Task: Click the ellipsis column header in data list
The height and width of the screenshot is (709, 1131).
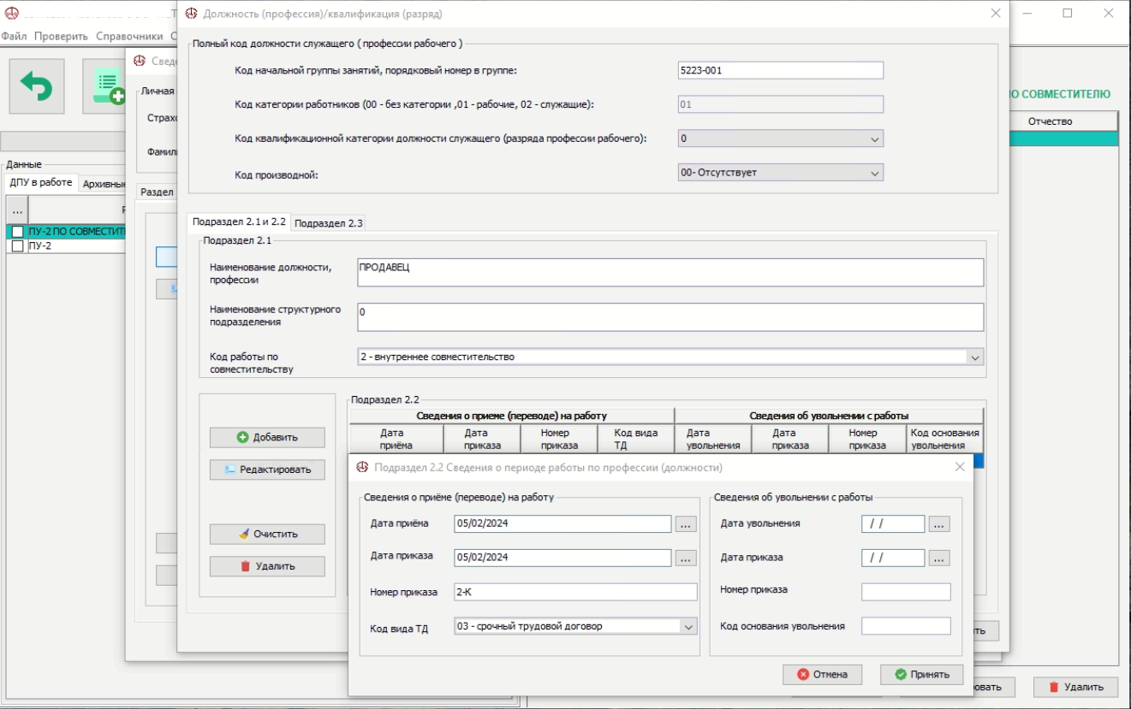Action: pos(17,209)
